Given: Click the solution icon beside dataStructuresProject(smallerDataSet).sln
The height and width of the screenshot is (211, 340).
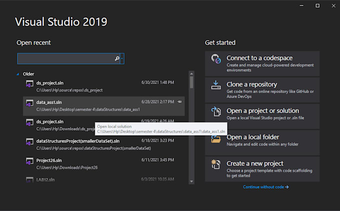Looking at the screenshot, I should (29, 142).
